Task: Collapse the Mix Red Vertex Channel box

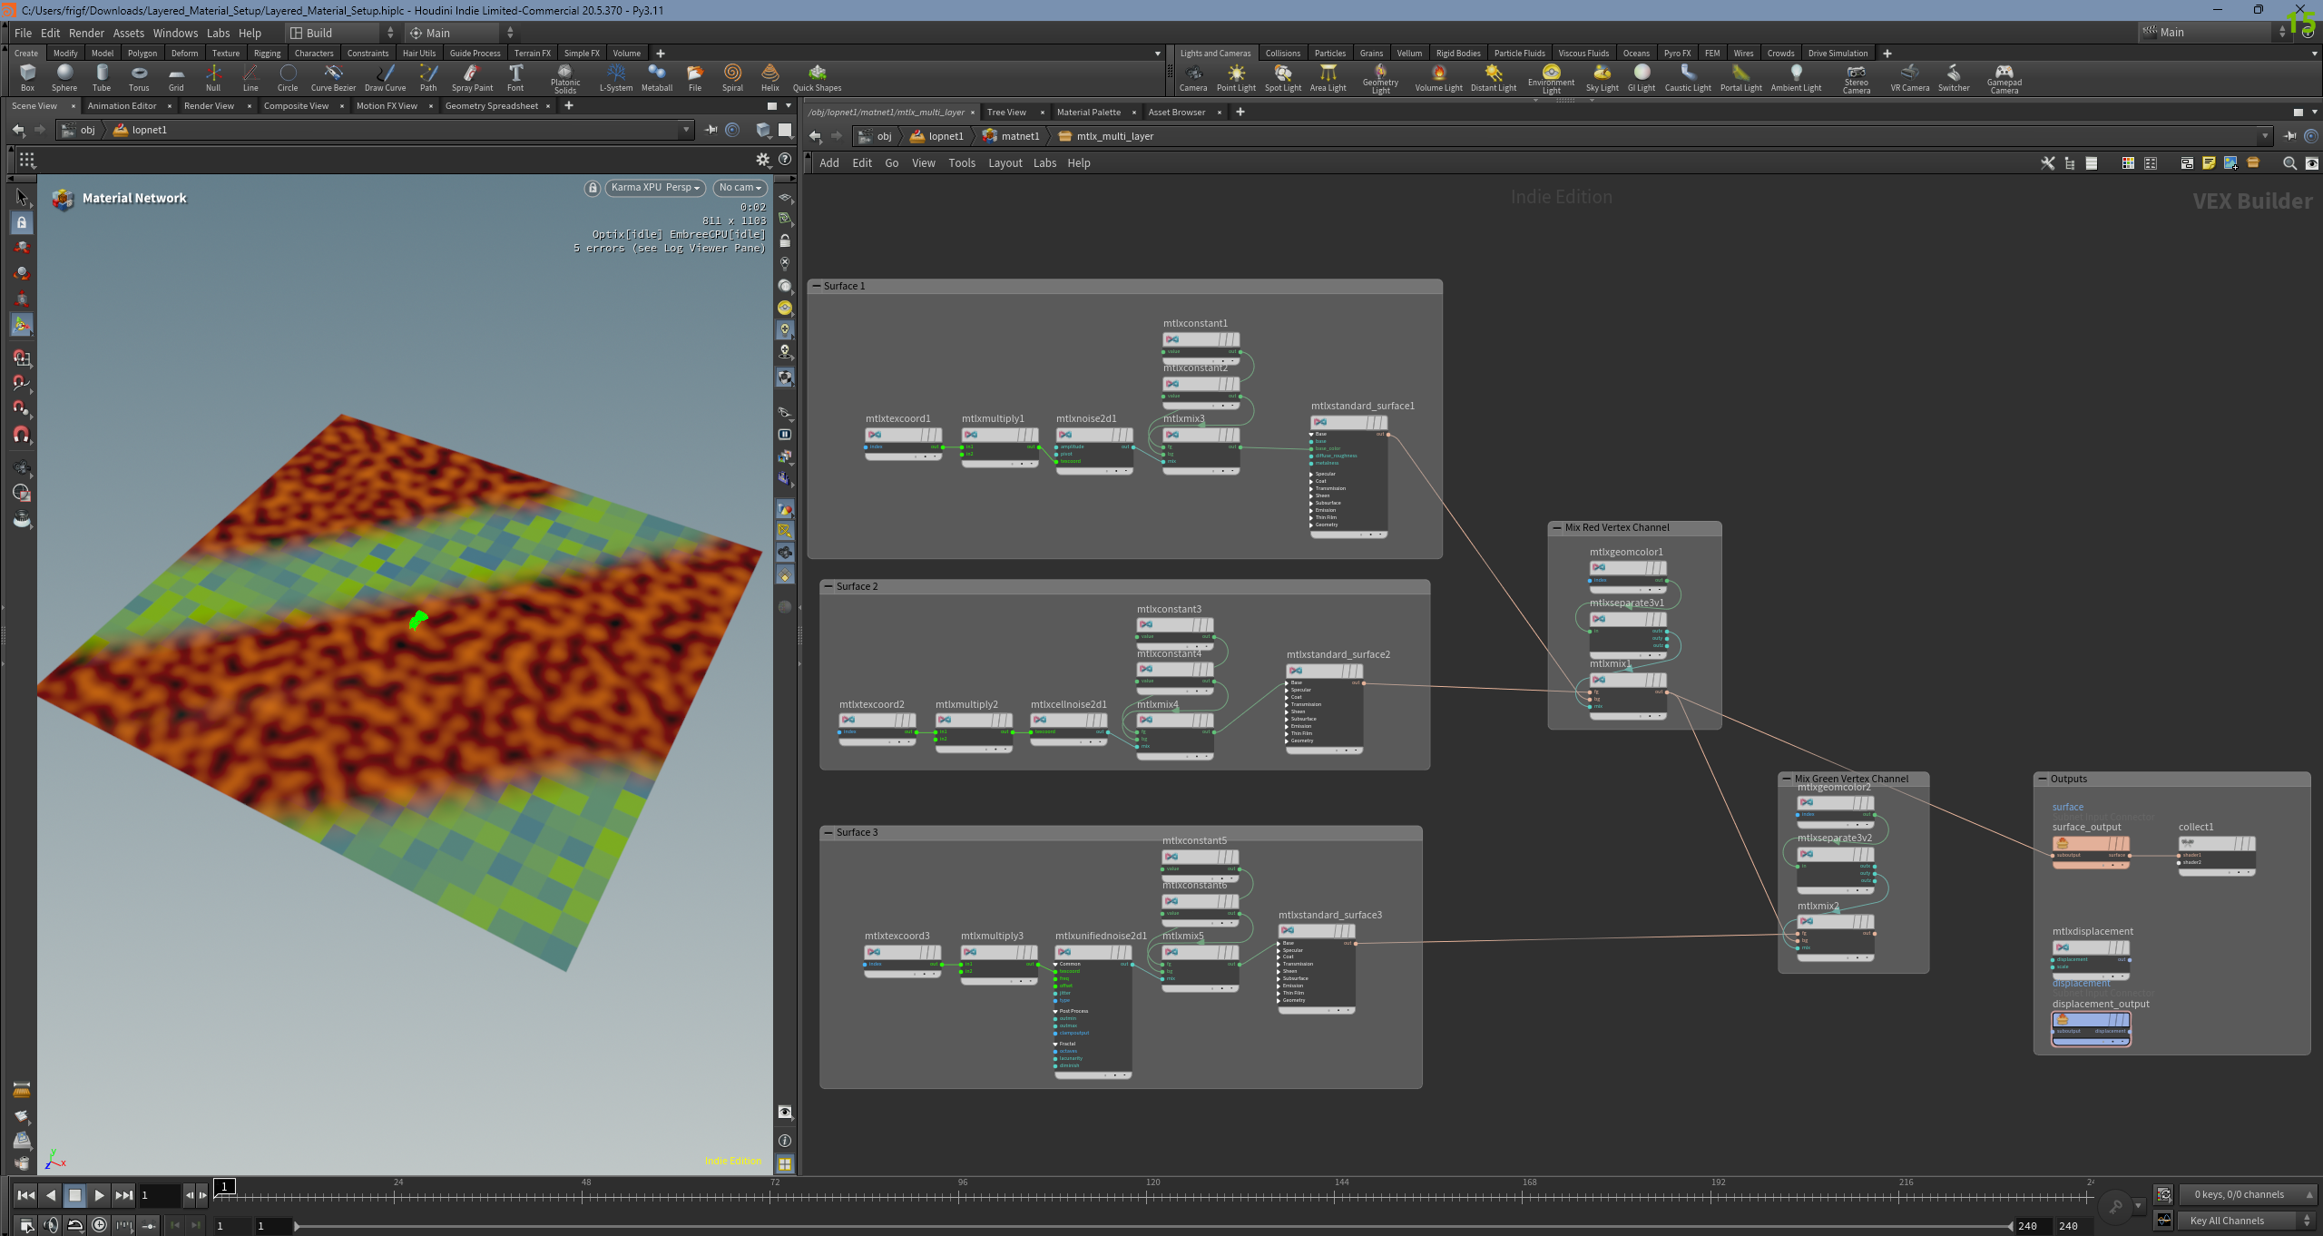Action: (x=1557, y=527)
